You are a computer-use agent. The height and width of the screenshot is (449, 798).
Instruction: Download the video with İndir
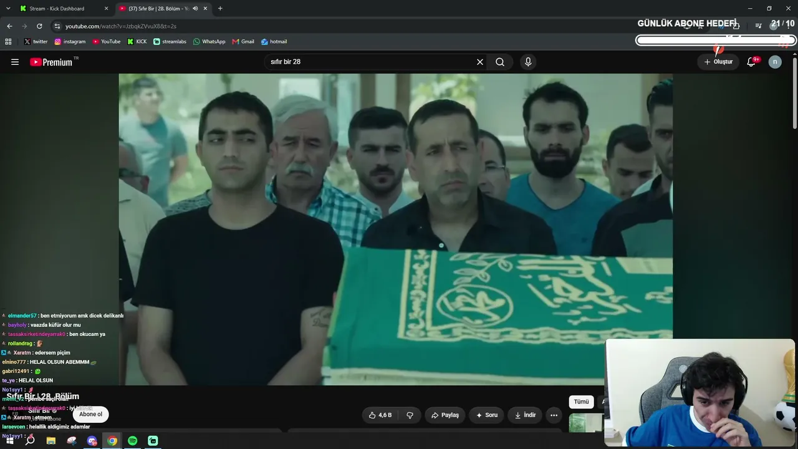click(x=525, y=415)
